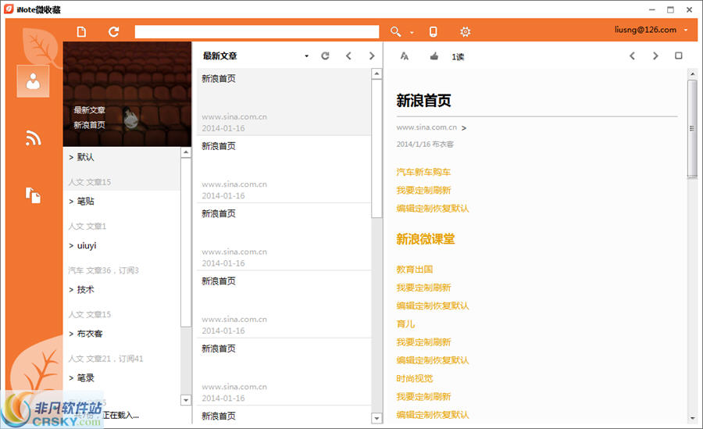Click the cinema seats banner thumbnail

coord(127,95)
